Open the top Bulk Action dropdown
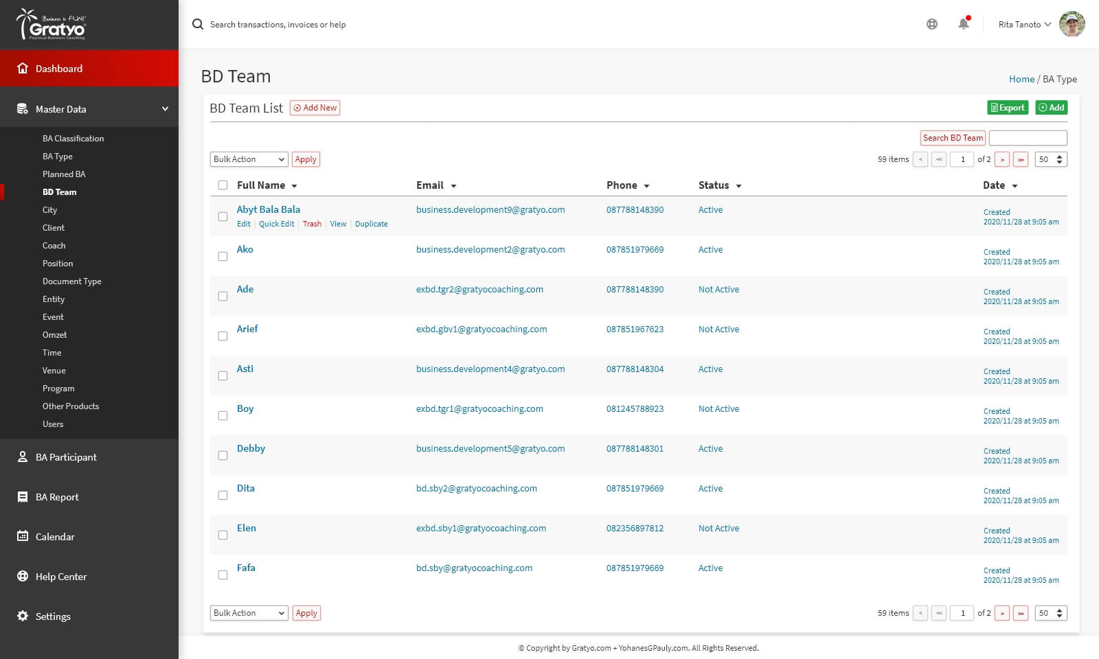1099x659 pixels. pyautogui.click(x=249, y=159)
